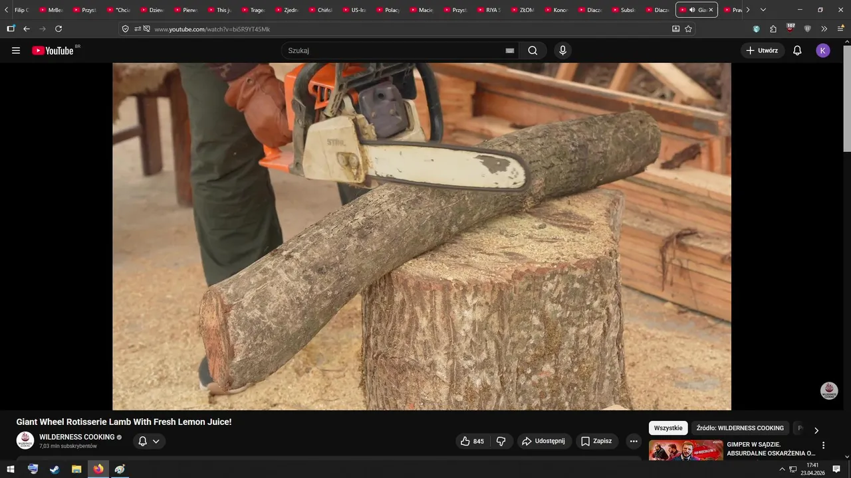851x478 pixels.
Task: Open the WILDERNESS COOKING channel name link
Action: click(x=76, y=437)
